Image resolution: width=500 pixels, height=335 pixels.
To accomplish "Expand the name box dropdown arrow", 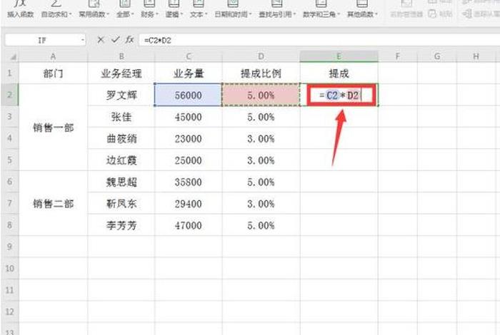I will [83, 40].
